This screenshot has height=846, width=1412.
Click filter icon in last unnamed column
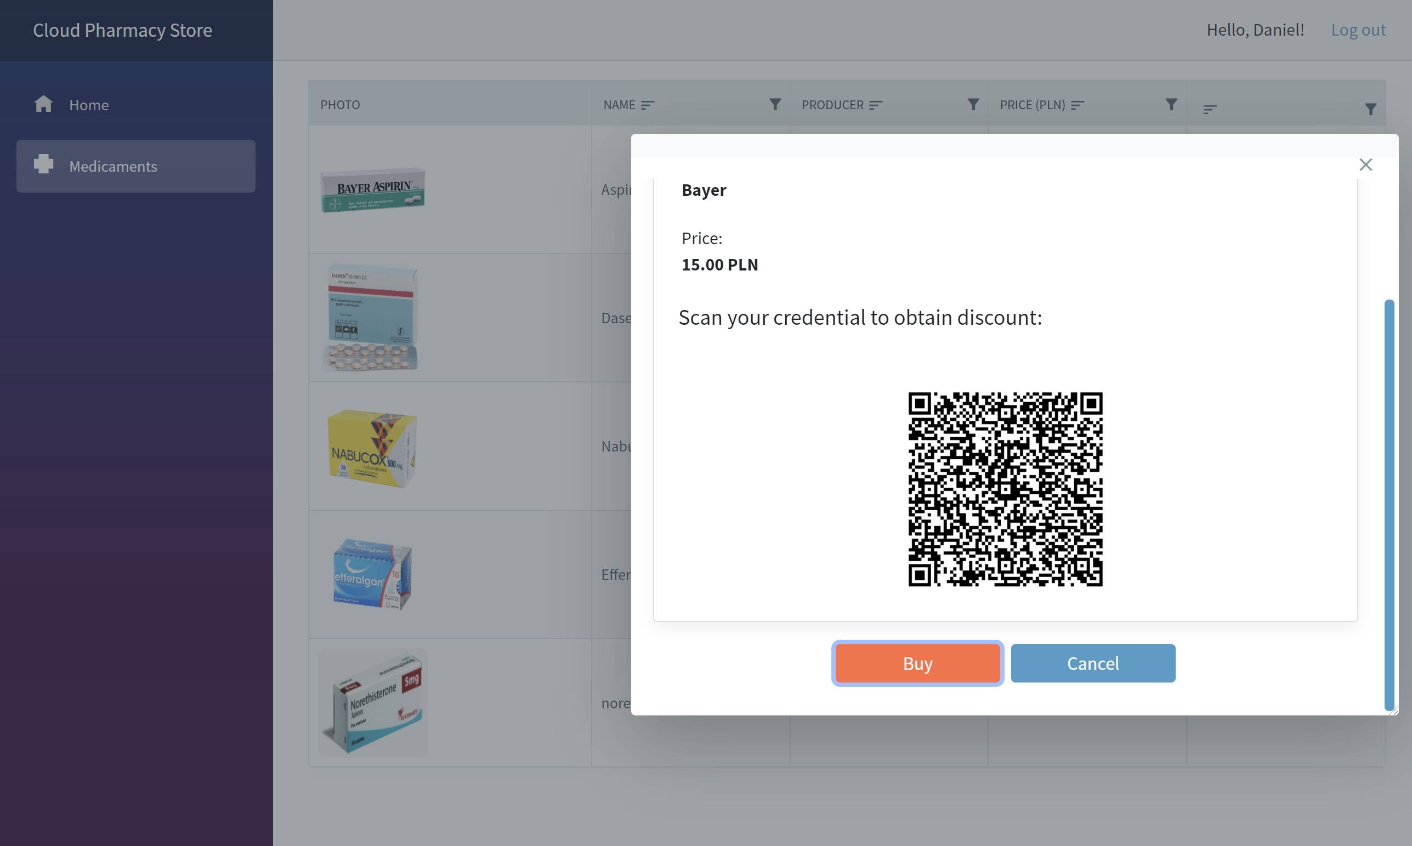pos(1370,109)
